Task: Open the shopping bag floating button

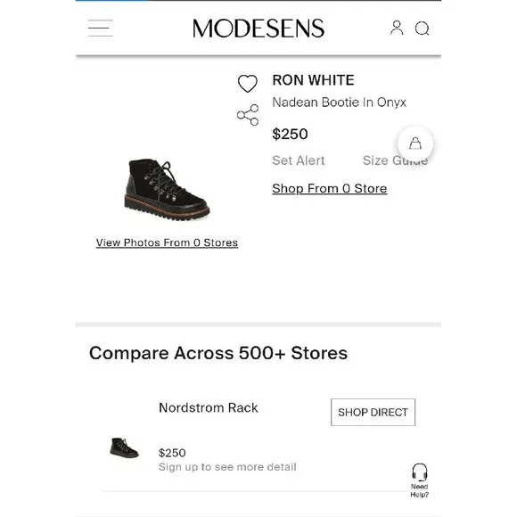Action: click(x=415, y=144)
